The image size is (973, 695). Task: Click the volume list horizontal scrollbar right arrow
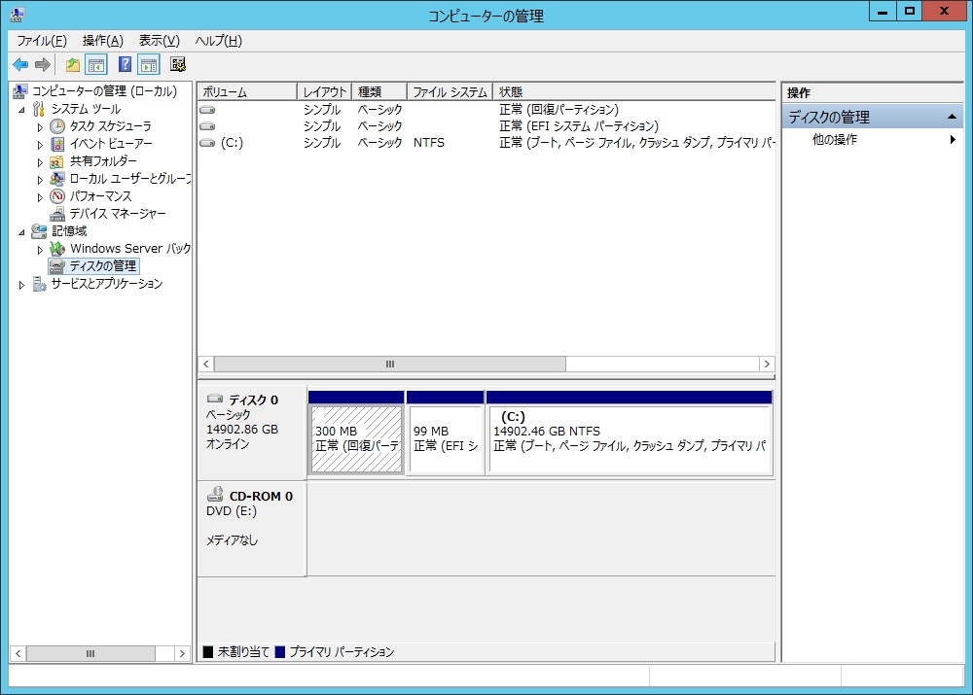tap(767, 364)
